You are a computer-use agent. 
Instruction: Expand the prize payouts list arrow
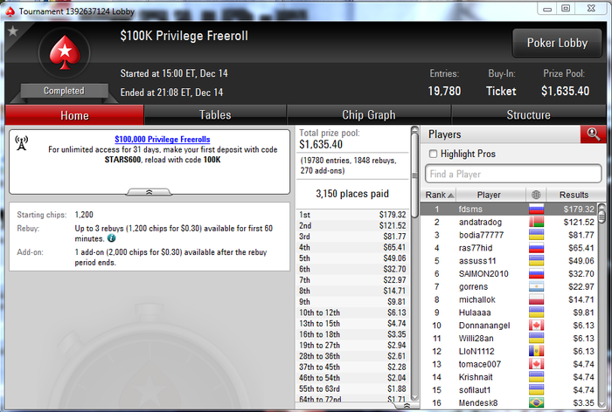(x=407, y=406)
